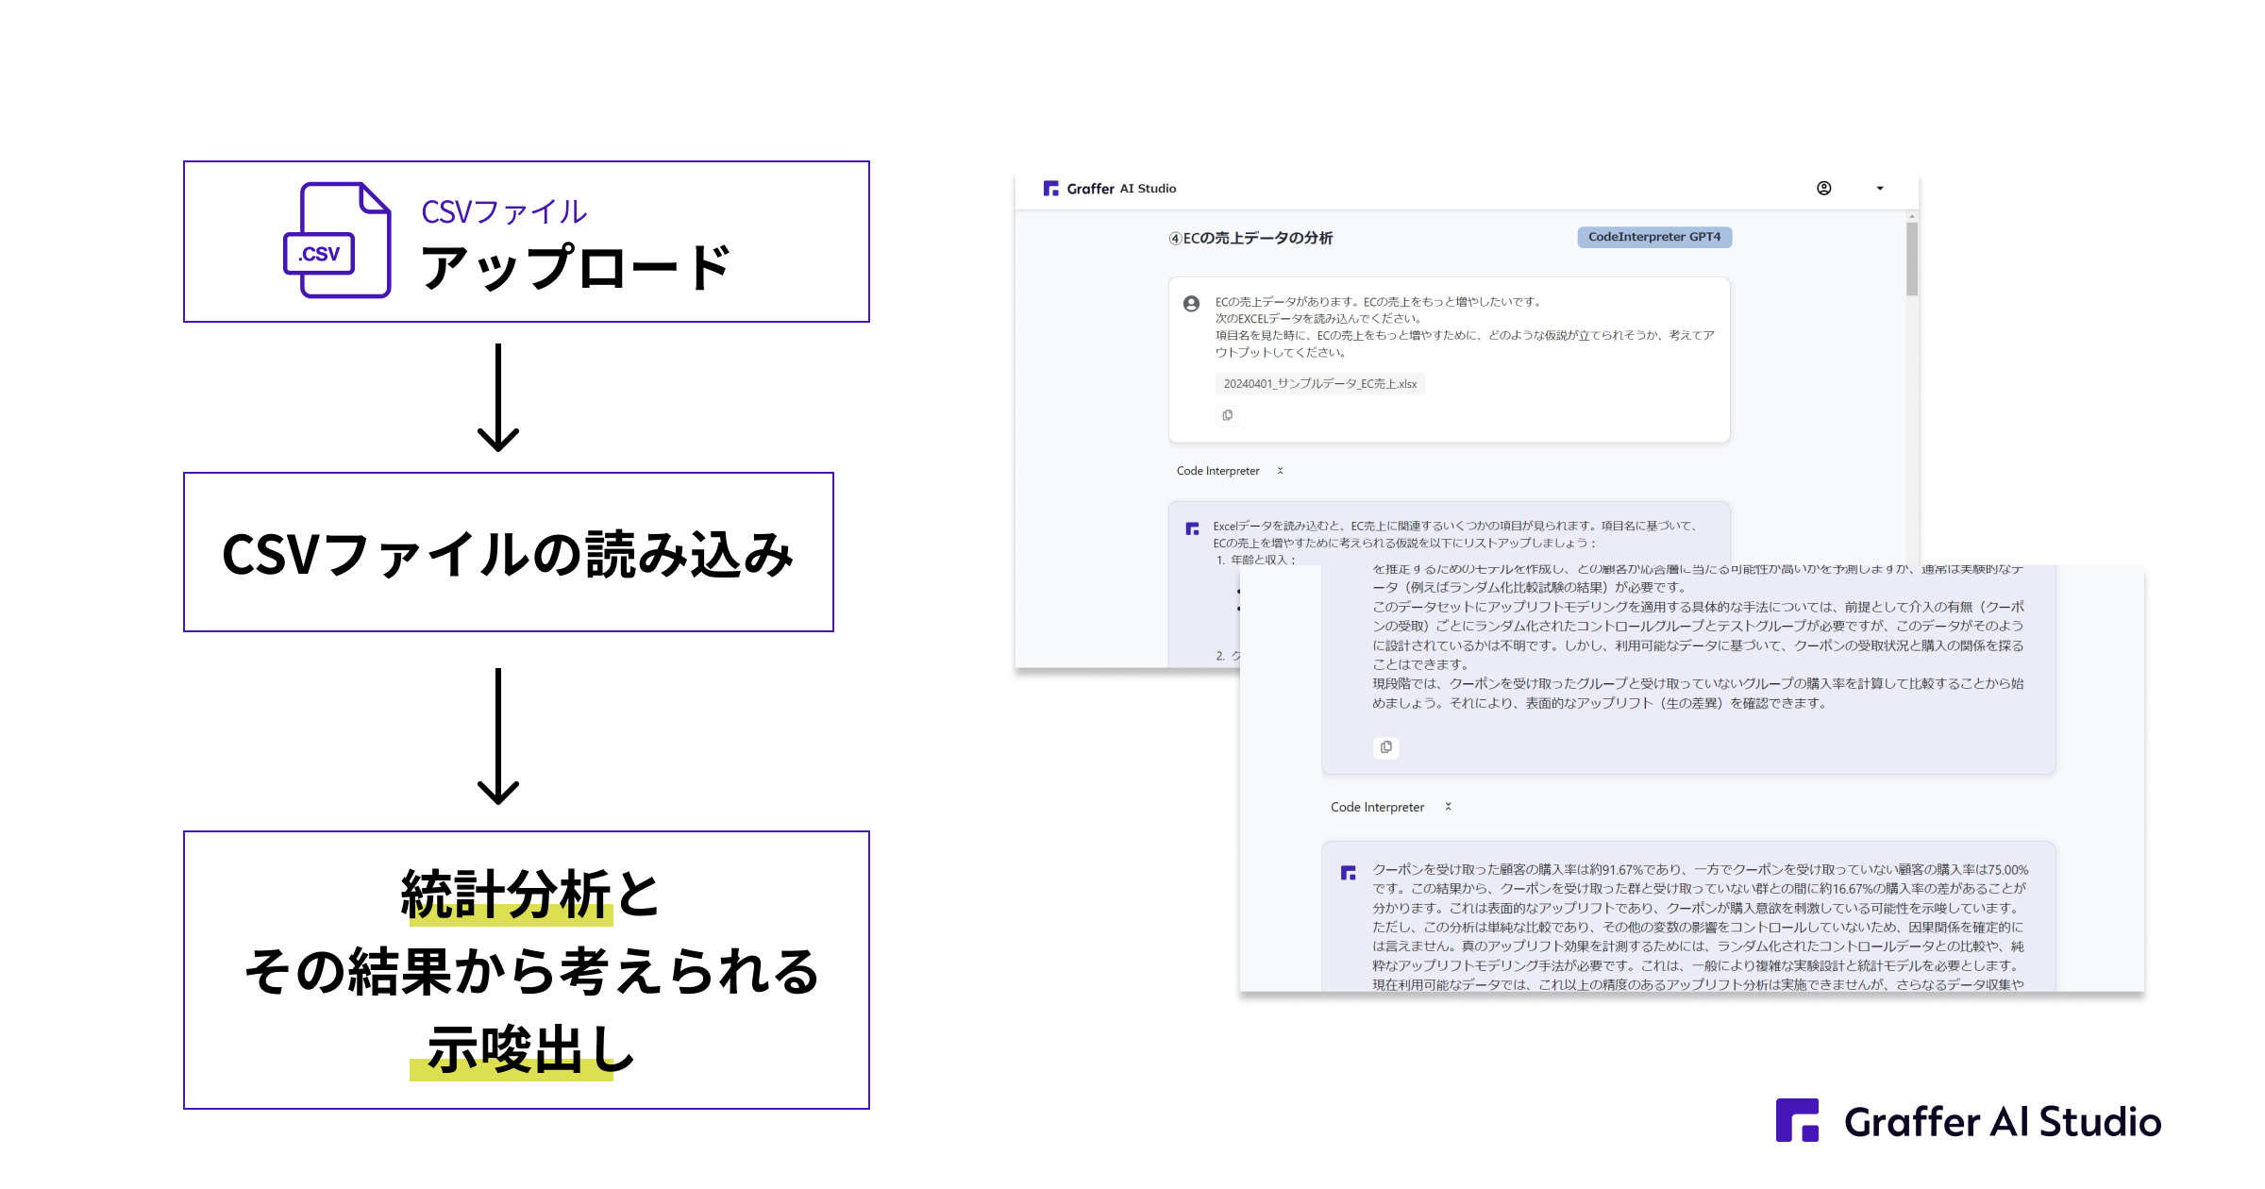Click the user avatar beside the EC sales prompt

click(1191, 304)
